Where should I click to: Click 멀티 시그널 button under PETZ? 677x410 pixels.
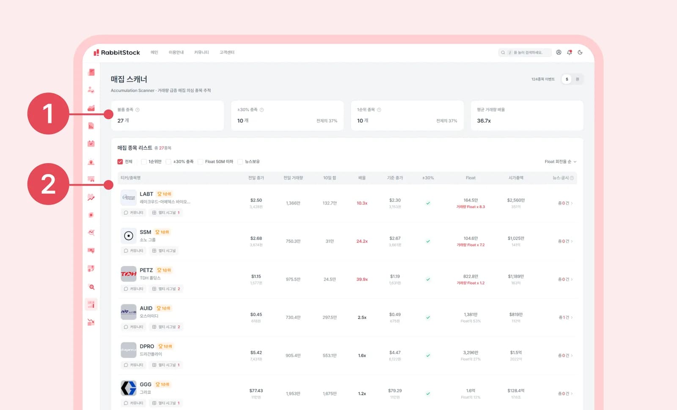(x=166, y=289)
